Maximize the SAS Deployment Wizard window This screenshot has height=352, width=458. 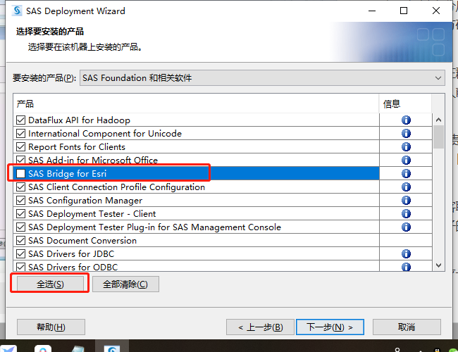click(x=404, y=11)
